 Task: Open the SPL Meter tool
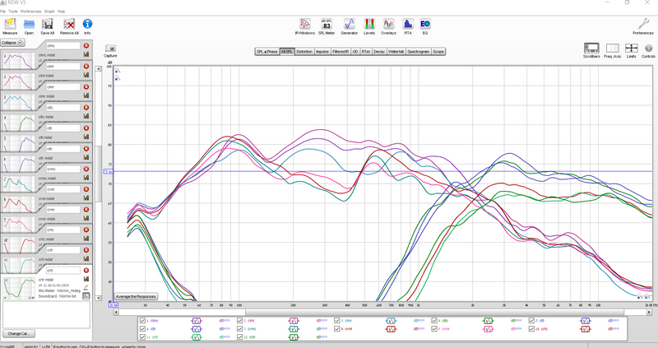pyautogui.click(x=326, y=25)
